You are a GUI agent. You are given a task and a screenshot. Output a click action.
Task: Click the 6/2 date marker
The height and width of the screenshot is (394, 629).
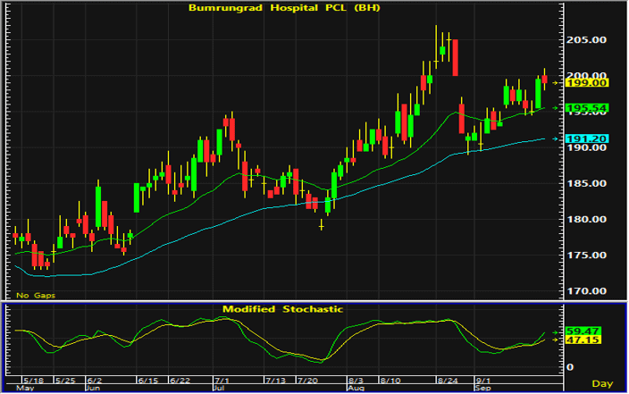[x=95, y=381]
